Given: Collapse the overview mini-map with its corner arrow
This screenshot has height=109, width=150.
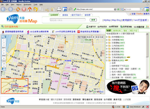Looking at the screenshot, I should pyautogui.click(x=27, y=80).
